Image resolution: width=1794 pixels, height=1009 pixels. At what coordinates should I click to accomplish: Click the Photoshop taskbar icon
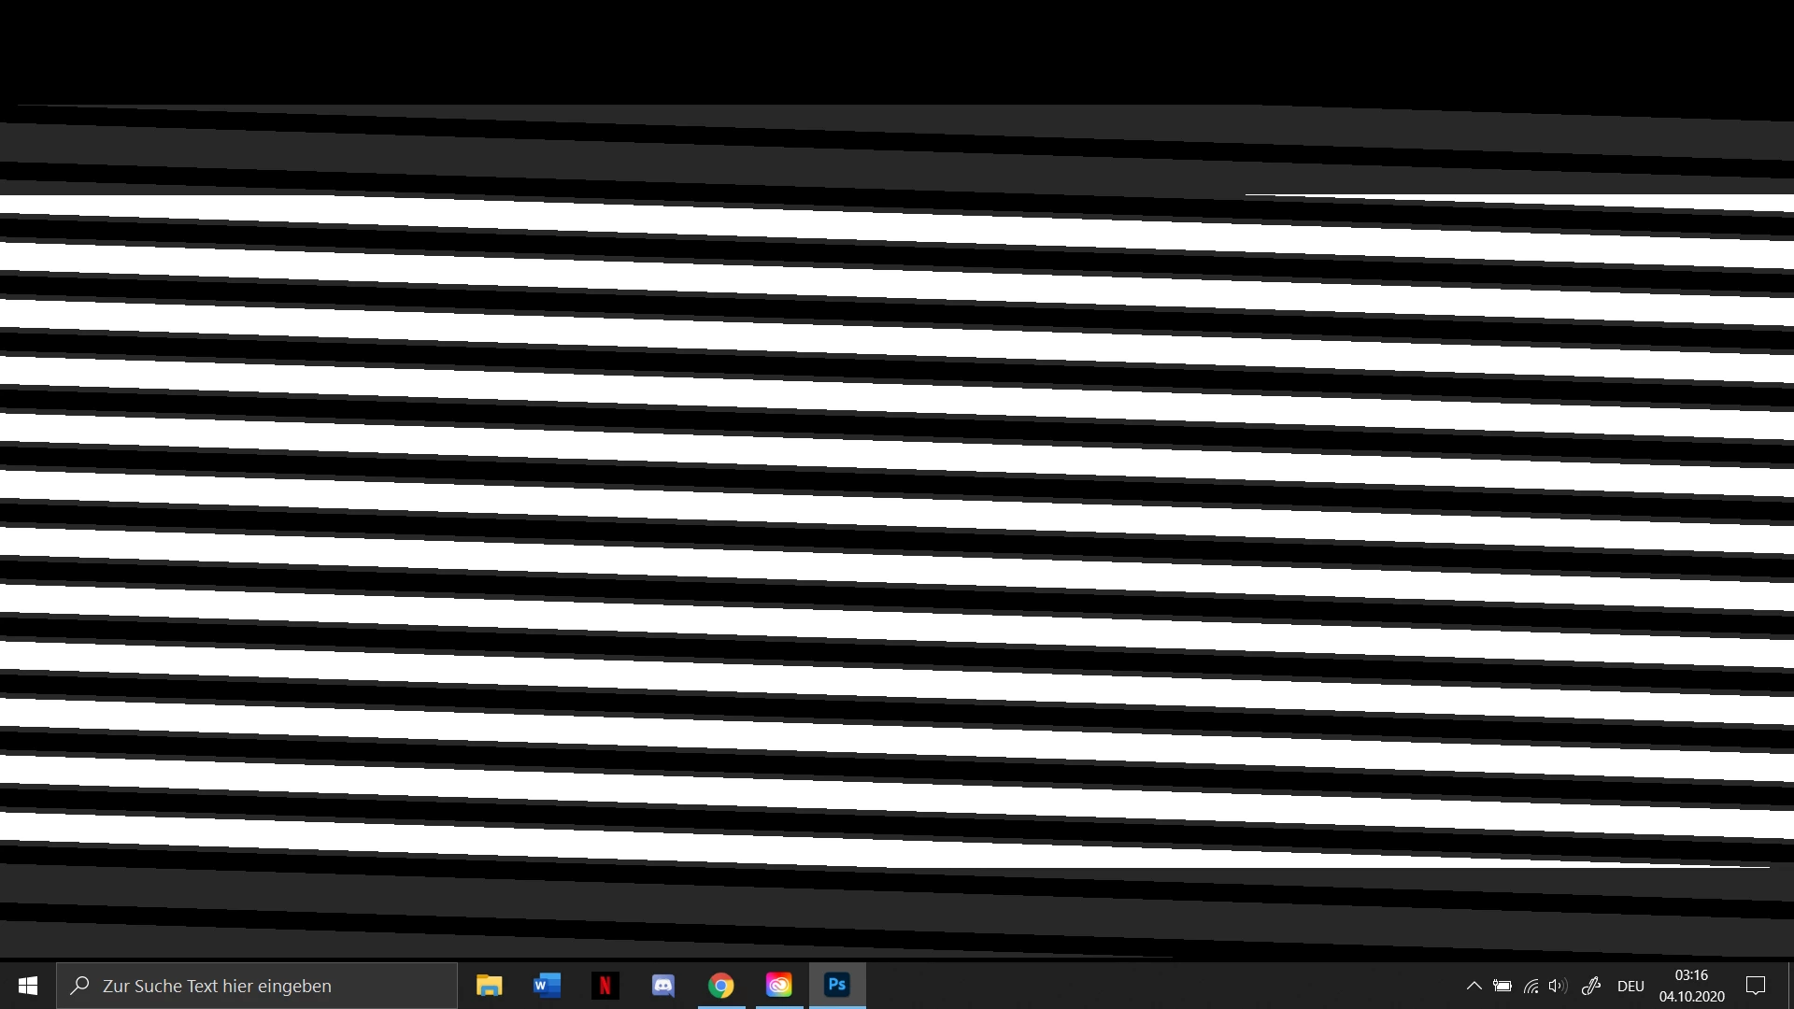(x=837, y=986)
